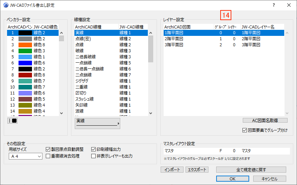Image resolution: width=297 pixels, height=185 pixels.
Task: Select pen 2 gray swatch row
Action: tap(33, 39)
